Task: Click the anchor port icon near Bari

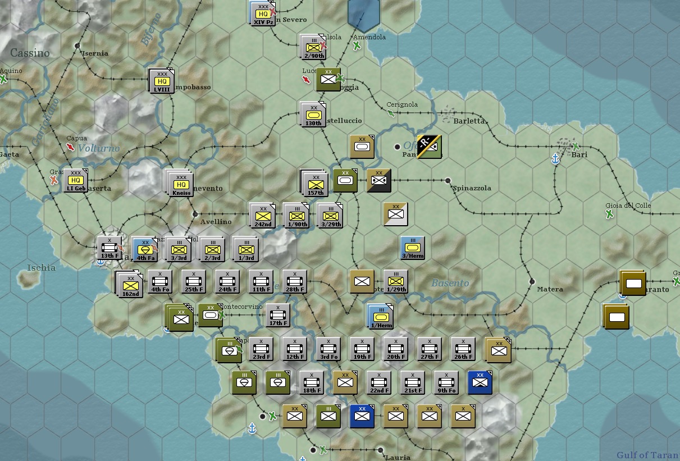Action: [x=555, y=159]
